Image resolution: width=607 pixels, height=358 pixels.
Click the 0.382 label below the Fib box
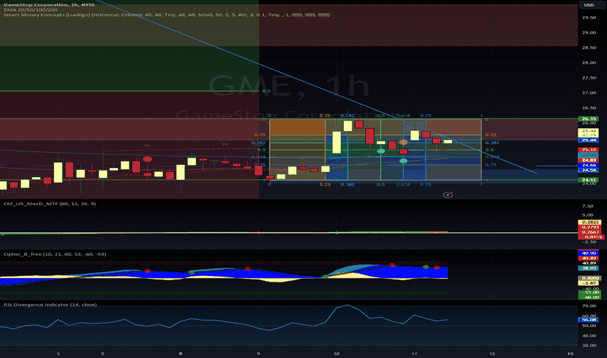click(x=347, y=185)
